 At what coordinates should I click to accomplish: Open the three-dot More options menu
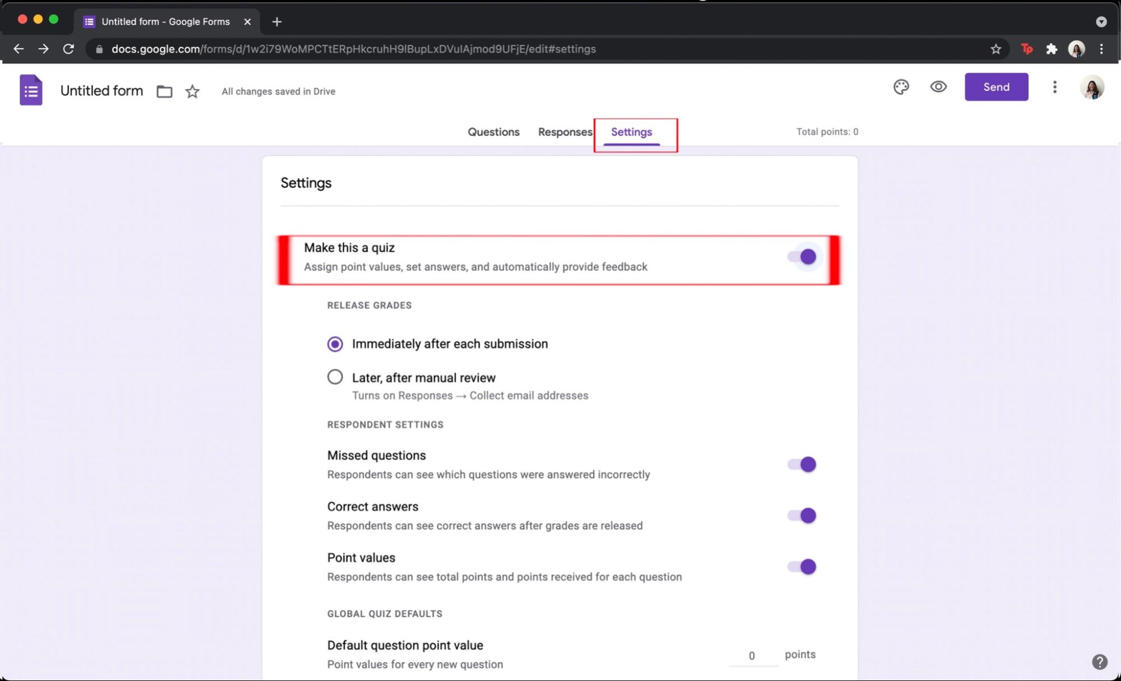tap(1054, 87)
